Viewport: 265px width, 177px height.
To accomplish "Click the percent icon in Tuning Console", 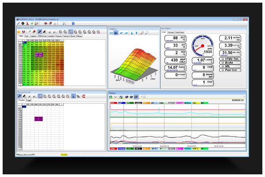I will pyautogui.click(x=78, y=96).
